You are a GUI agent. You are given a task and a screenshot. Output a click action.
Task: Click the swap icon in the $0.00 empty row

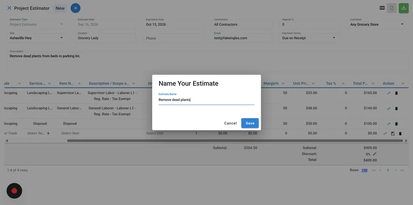click(x=385, y=133)
